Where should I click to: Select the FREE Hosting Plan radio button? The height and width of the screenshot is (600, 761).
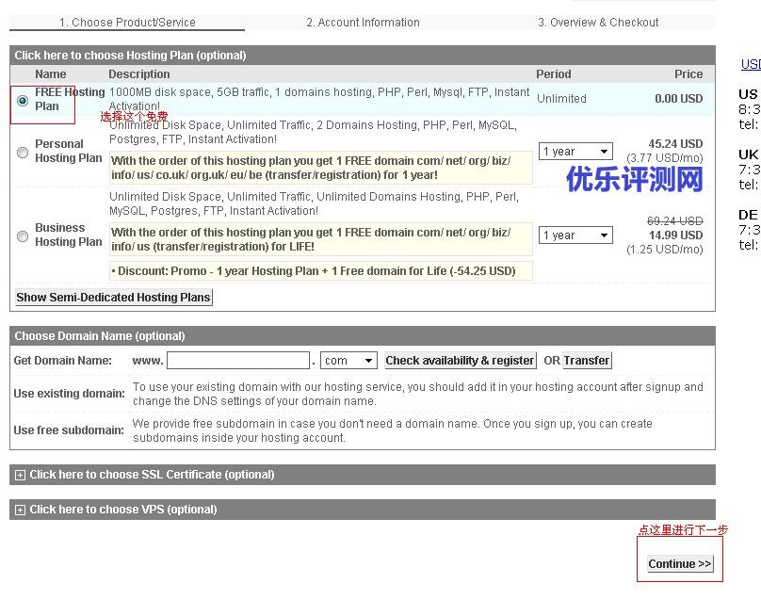click(x=23, y=100)
